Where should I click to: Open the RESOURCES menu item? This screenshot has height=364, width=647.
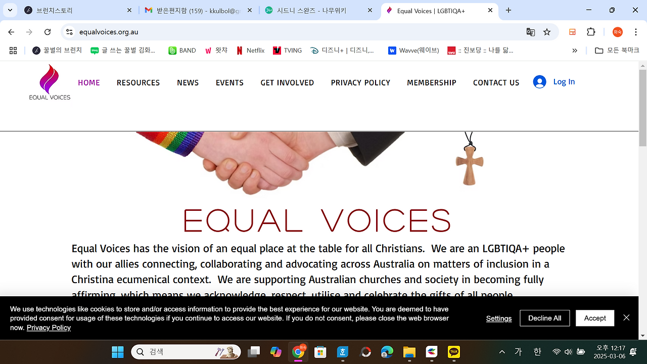[x=138, y=83]
